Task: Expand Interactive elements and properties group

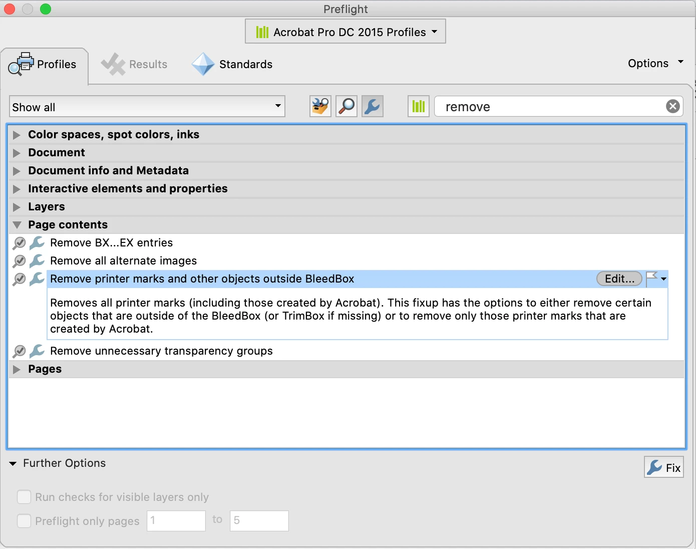Action: pos(17,189)
